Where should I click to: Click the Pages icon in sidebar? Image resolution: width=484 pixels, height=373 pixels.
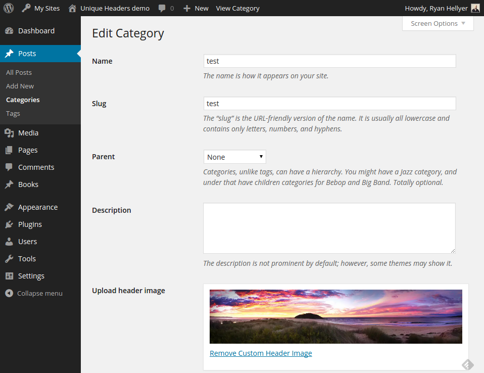(x=9, y=150)
